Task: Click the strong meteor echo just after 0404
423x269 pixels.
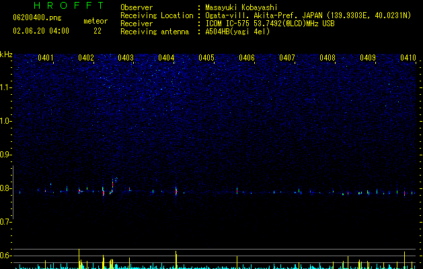Action: pyautogui.click(x=176, y=191)
